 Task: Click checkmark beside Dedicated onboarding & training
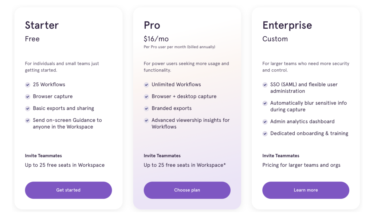click(x=265, y=134)
